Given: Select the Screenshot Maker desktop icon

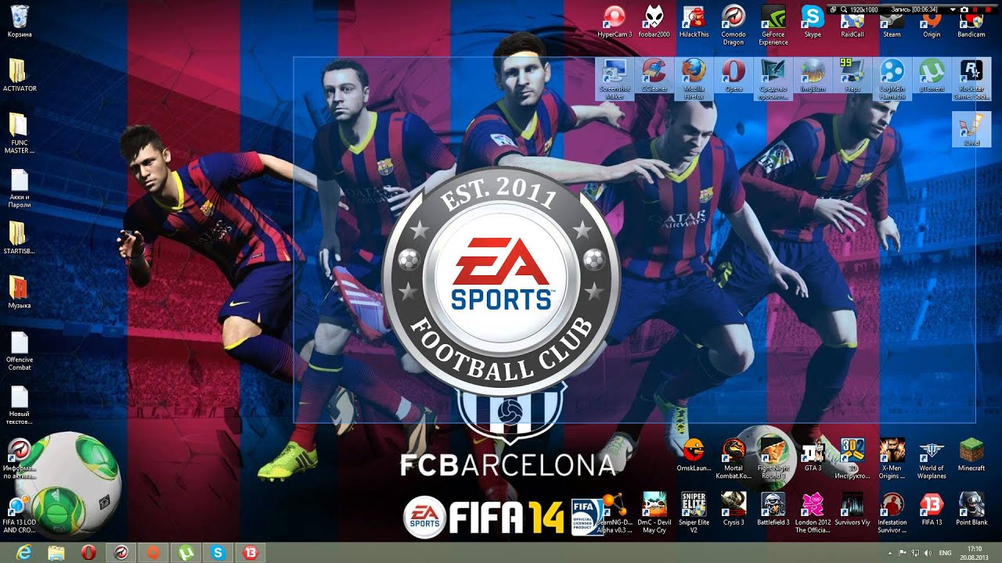Looking at the screenshot, I should tap(615, 79).
